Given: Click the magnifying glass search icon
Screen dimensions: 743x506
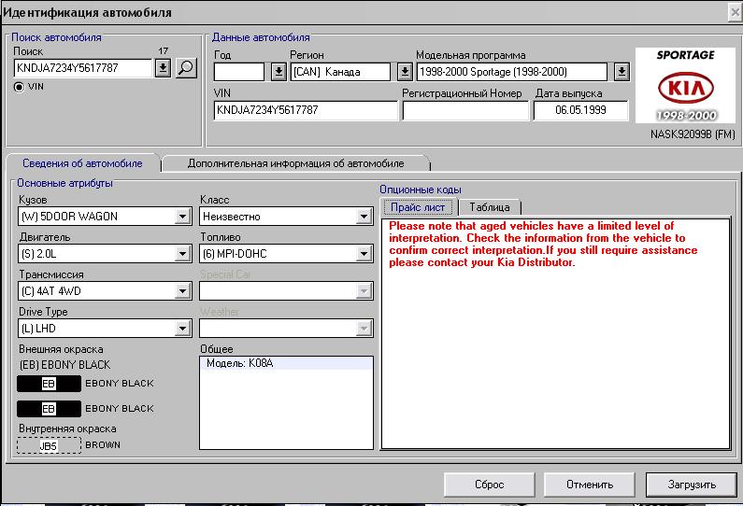Looking at the screenshot, I should click(186, 68).
